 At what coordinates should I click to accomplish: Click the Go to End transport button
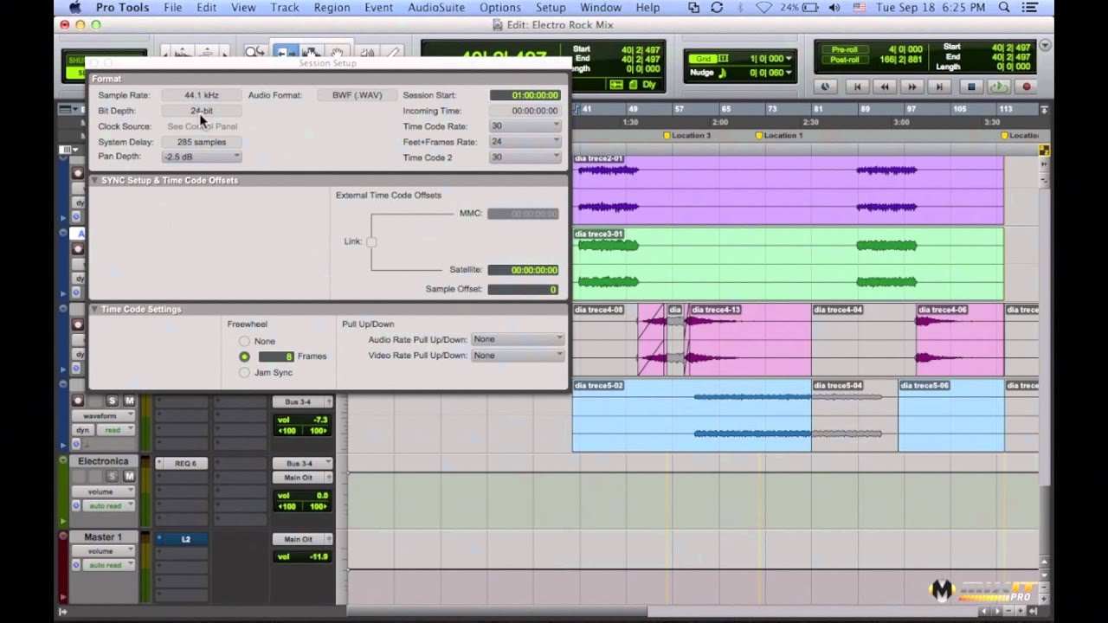click(939, 87)
